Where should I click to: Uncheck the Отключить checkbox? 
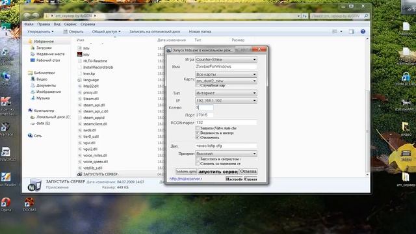[198, 137]
